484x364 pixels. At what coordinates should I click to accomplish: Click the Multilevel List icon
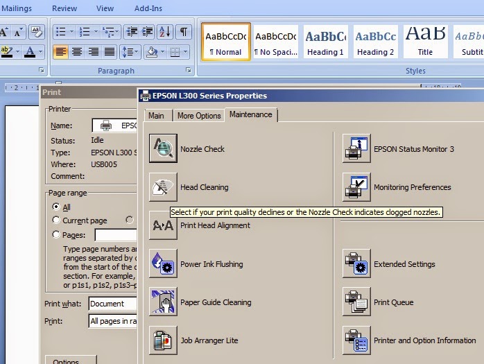(108, 31)
